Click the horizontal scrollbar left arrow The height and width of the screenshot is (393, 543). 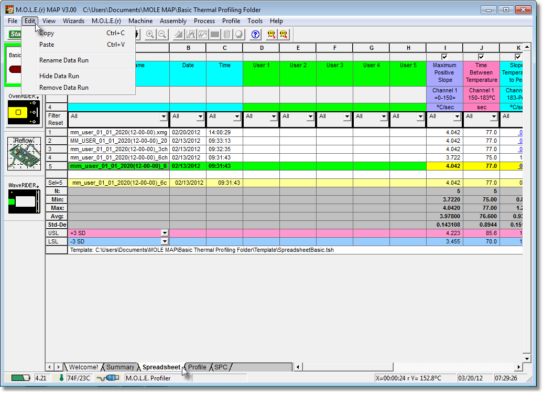point(298,367)
